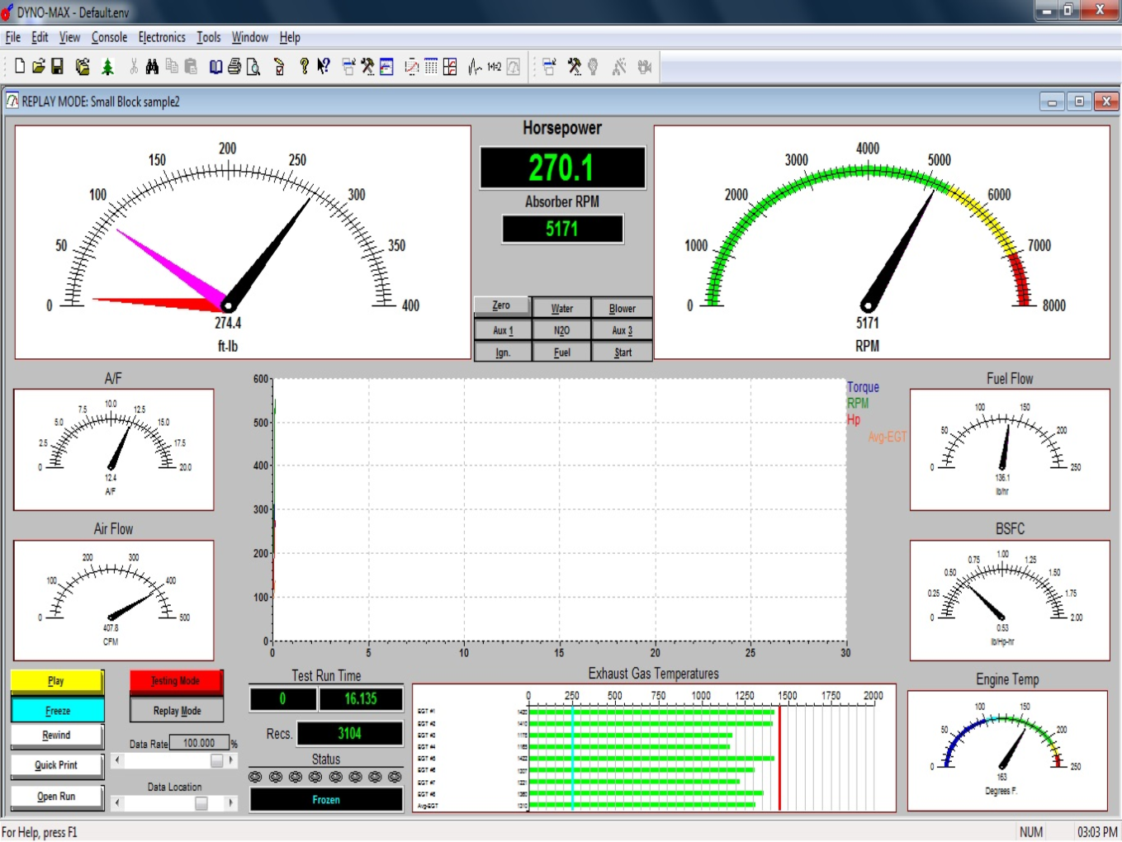1122x842 pixels.
Task: Click the Copy toolbar icon
Action: (171, 67)
